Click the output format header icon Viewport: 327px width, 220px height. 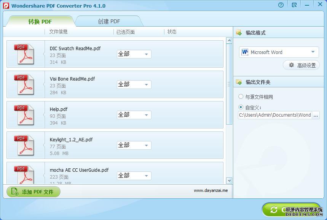(239, 33)
